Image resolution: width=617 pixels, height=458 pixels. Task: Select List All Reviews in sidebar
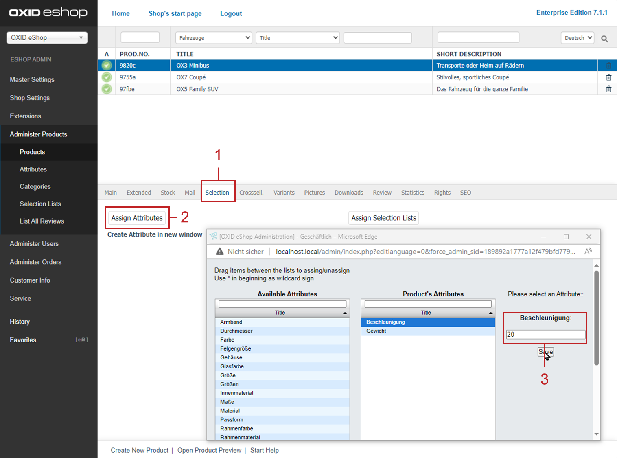coord(42,221)
